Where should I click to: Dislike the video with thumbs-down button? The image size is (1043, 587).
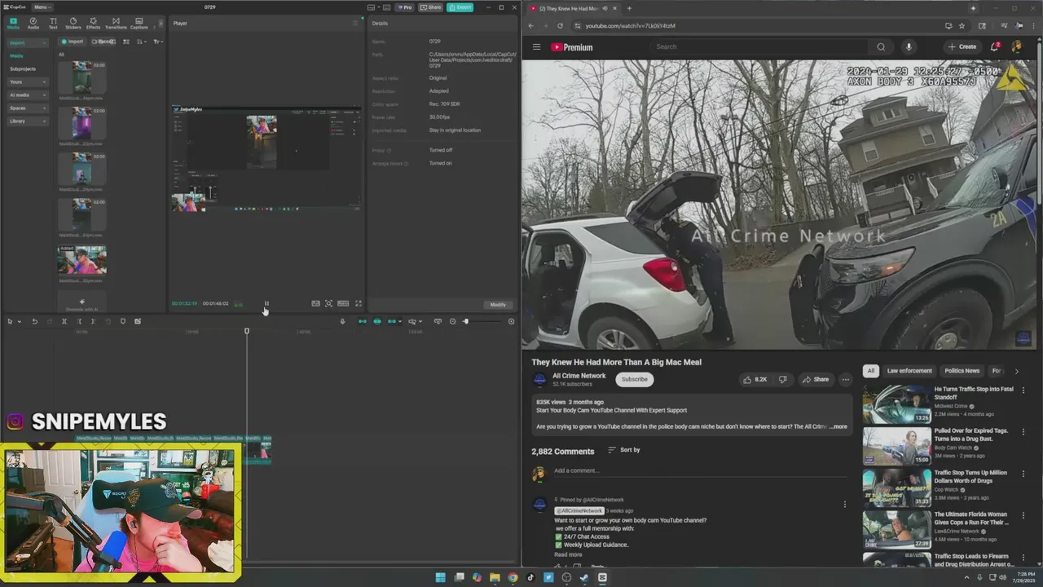pyautogui.click(x=782, y=379)
